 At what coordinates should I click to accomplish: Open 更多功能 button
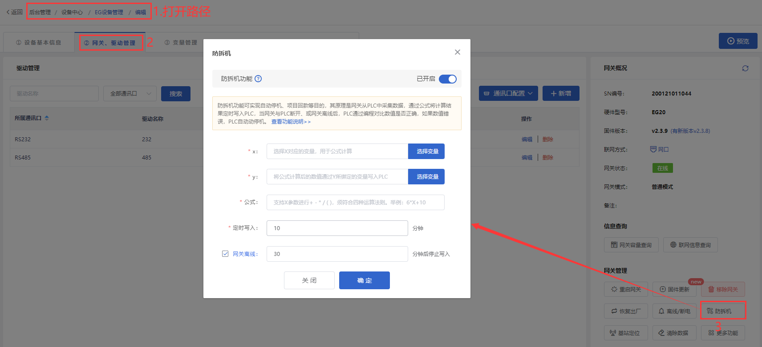coord(723,333)
